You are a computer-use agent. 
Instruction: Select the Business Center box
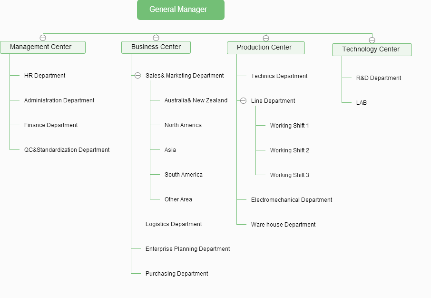156,47
